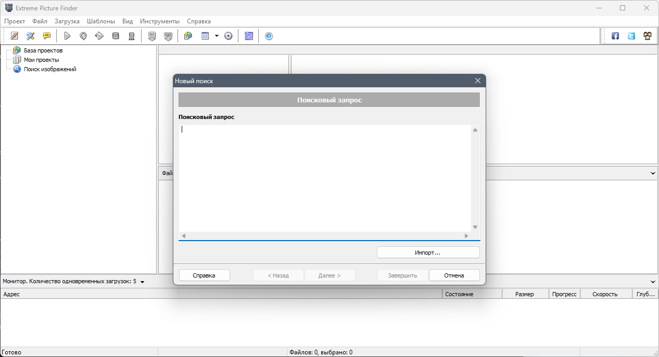Select the New Project tool
The height and width of the screenshot is (357, 659).
(14, 36)
